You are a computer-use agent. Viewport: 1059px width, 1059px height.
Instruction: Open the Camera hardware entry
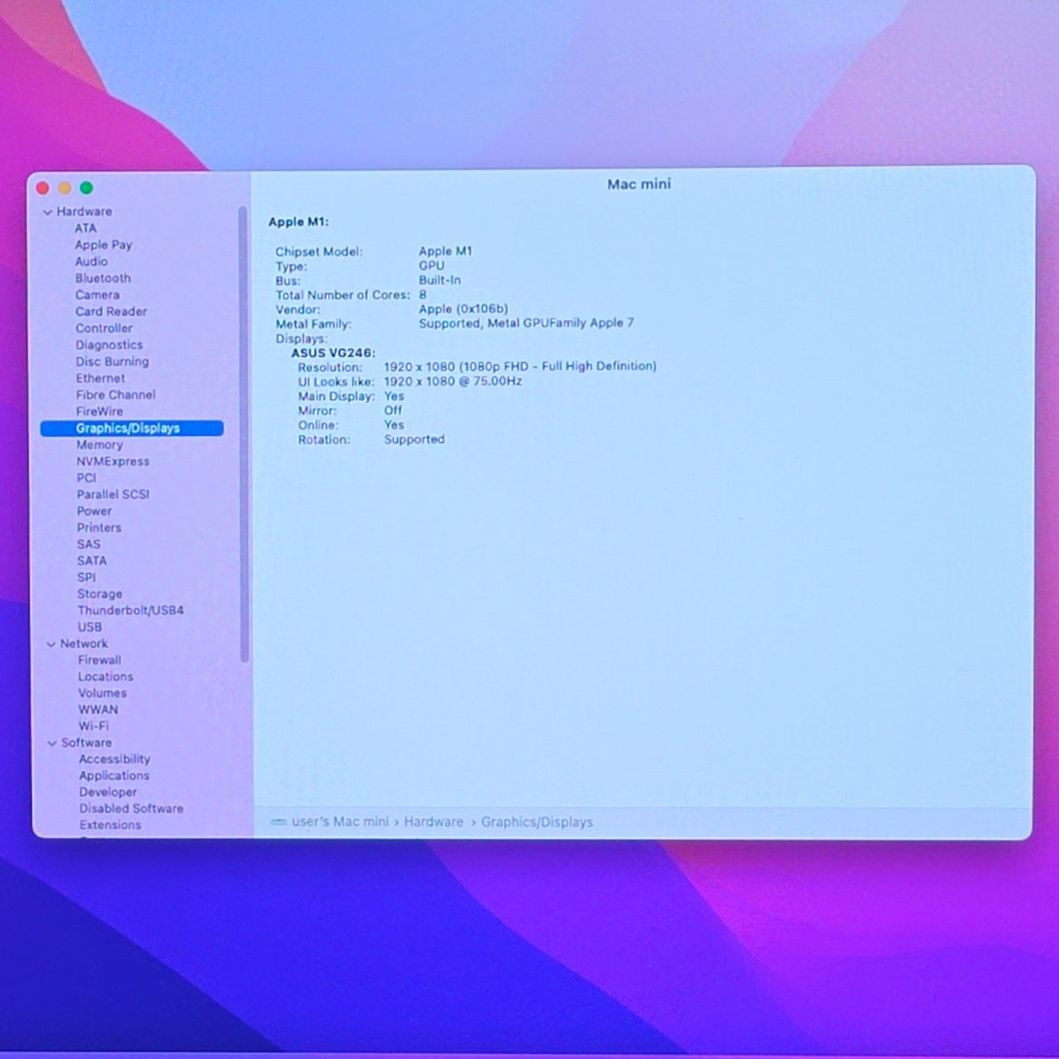(x=97, y=295)
